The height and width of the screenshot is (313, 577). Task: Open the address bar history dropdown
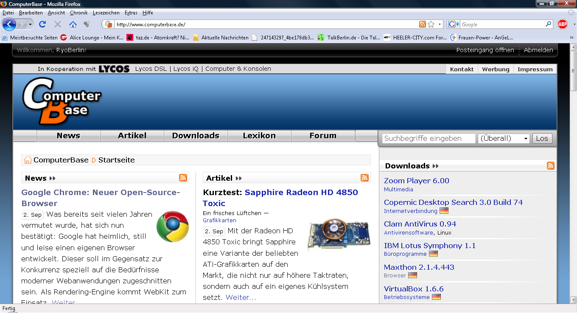coord(440,24)
